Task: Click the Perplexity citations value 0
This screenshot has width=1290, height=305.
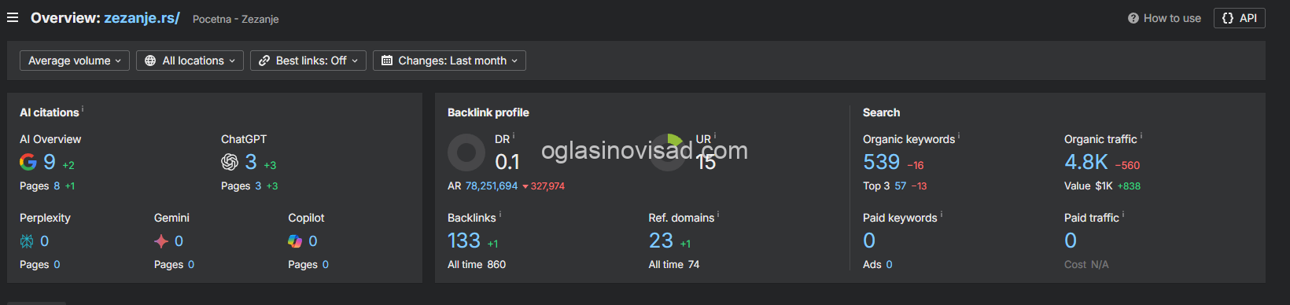Action: [x=45, y=241]
